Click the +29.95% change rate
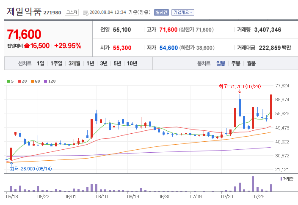The width and height of the screenshot is (298, 205). click(68, 46)
